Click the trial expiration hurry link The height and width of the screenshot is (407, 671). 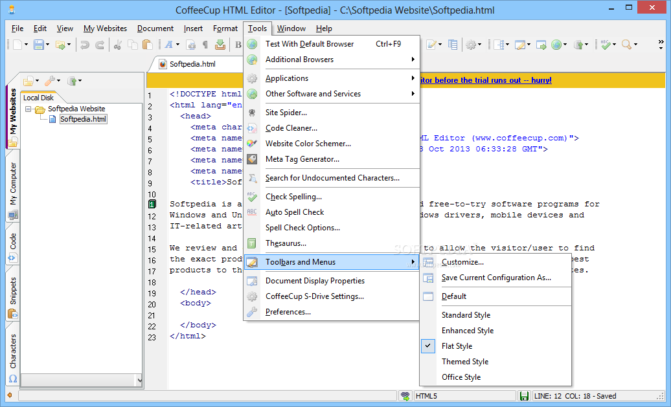point(486,80)
